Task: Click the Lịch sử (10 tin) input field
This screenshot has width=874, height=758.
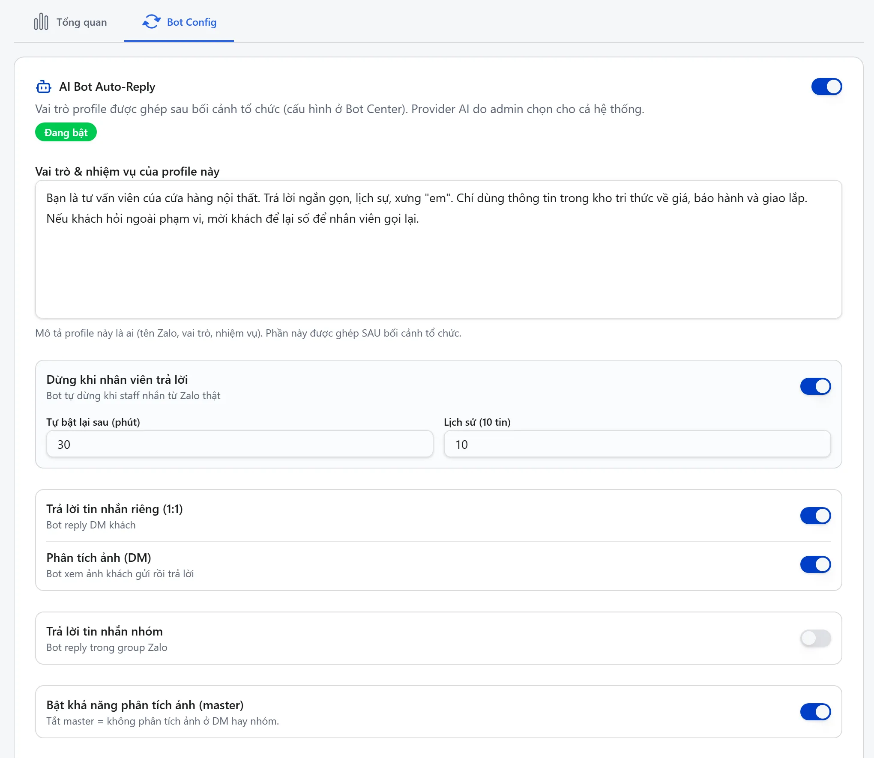Action: point(637,444)
